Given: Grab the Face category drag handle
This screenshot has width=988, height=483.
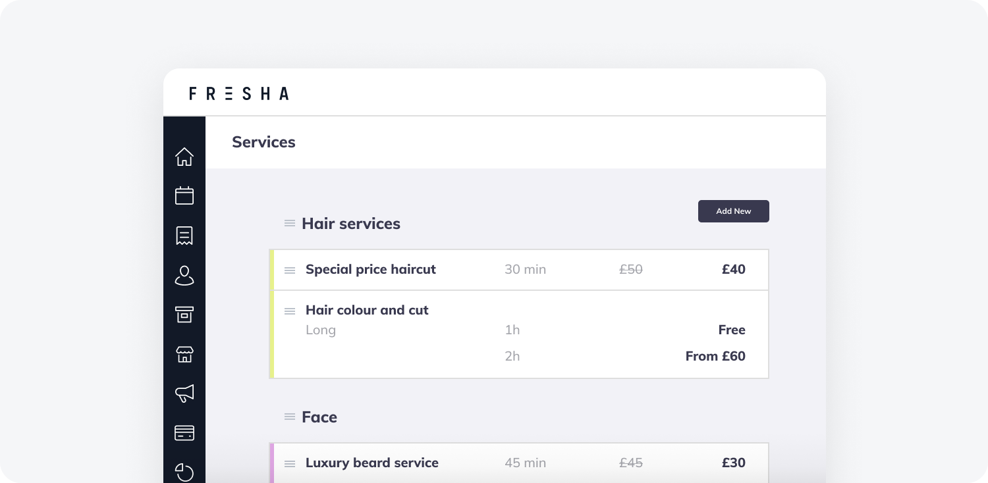Looking at the screenshot, I should coord(290,417).
